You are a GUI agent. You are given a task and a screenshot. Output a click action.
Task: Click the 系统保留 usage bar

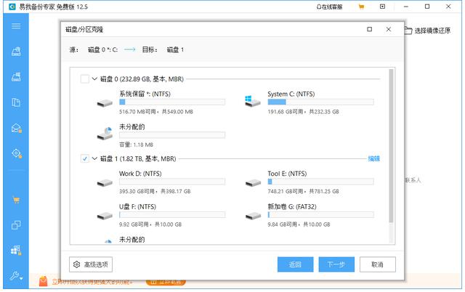click(172, 102)
